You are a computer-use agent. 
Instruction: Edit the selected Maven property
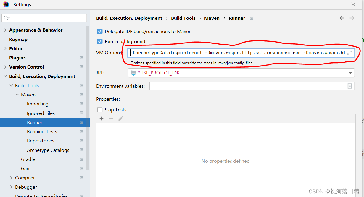pos(121,118)
